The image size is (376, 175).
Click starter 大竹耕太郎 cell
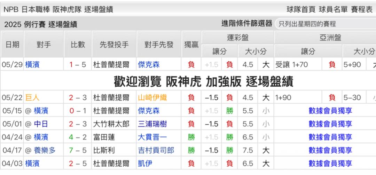click(x=114, y=124)
